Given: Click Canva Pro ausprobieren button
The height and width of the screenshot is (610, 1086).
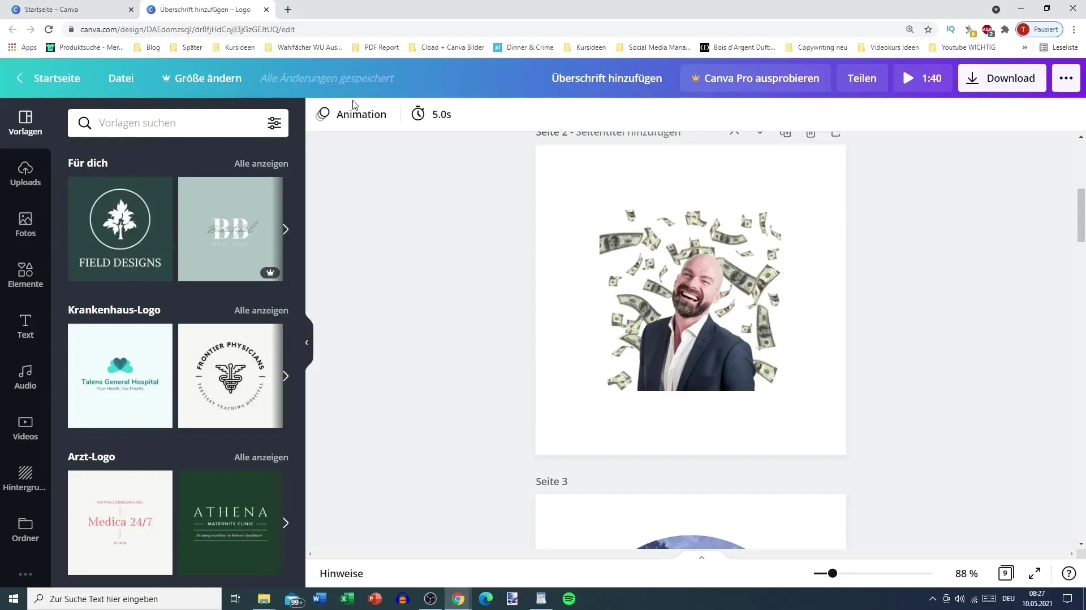Looking at the screenshot, I should 755,77.
